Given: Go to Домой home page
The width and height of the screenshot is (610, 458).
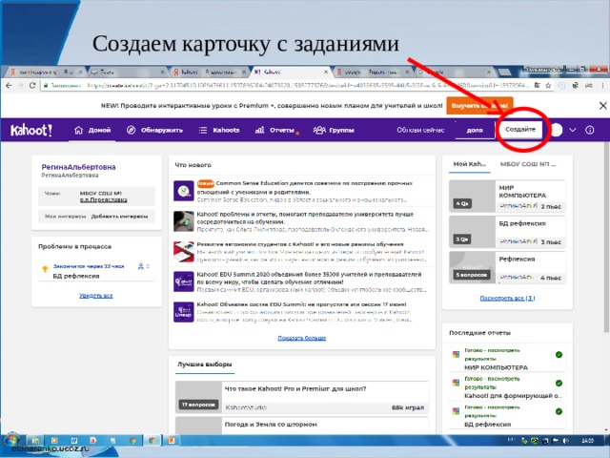Looking at the screenshot, I should click(92, 130).
